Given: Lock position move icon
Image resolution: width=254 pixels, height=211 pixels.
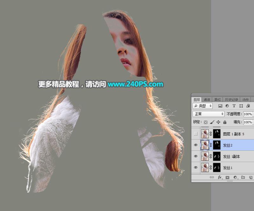Looking at the screenshot, I should point(218,122).
